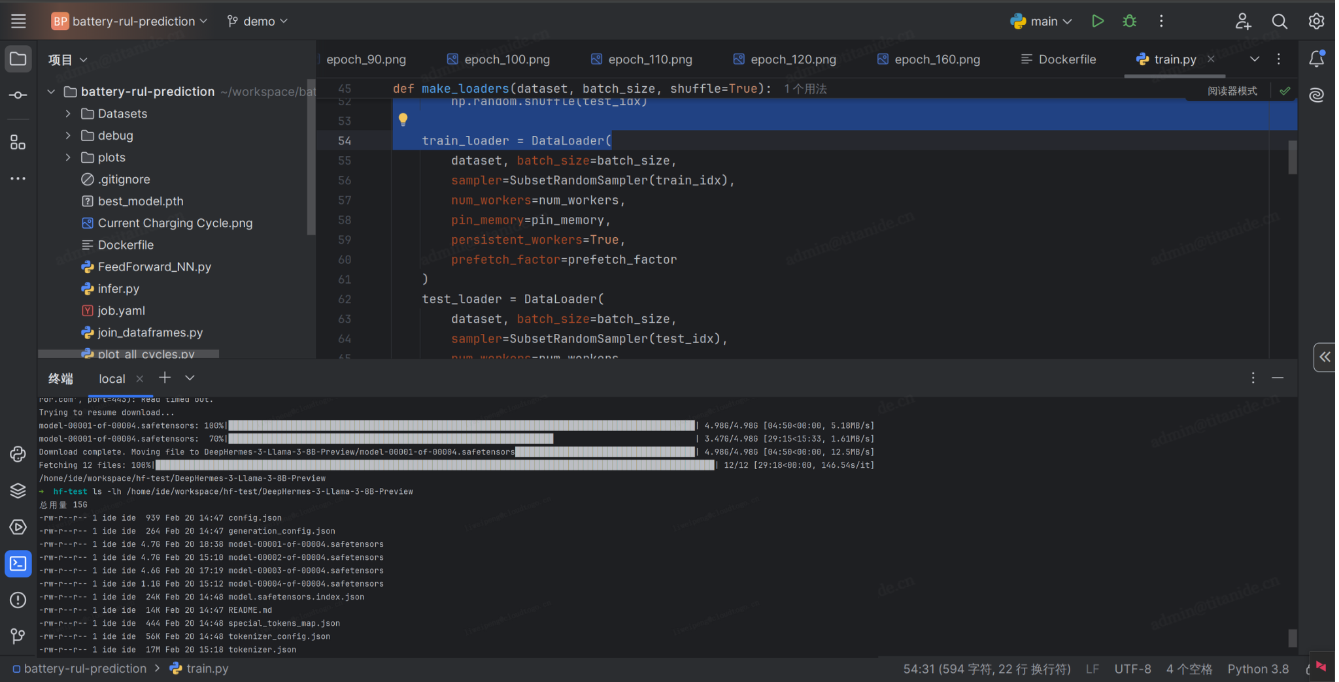1339x682 pixels.
Task: Open the Problems tool window
Action: 18,600
